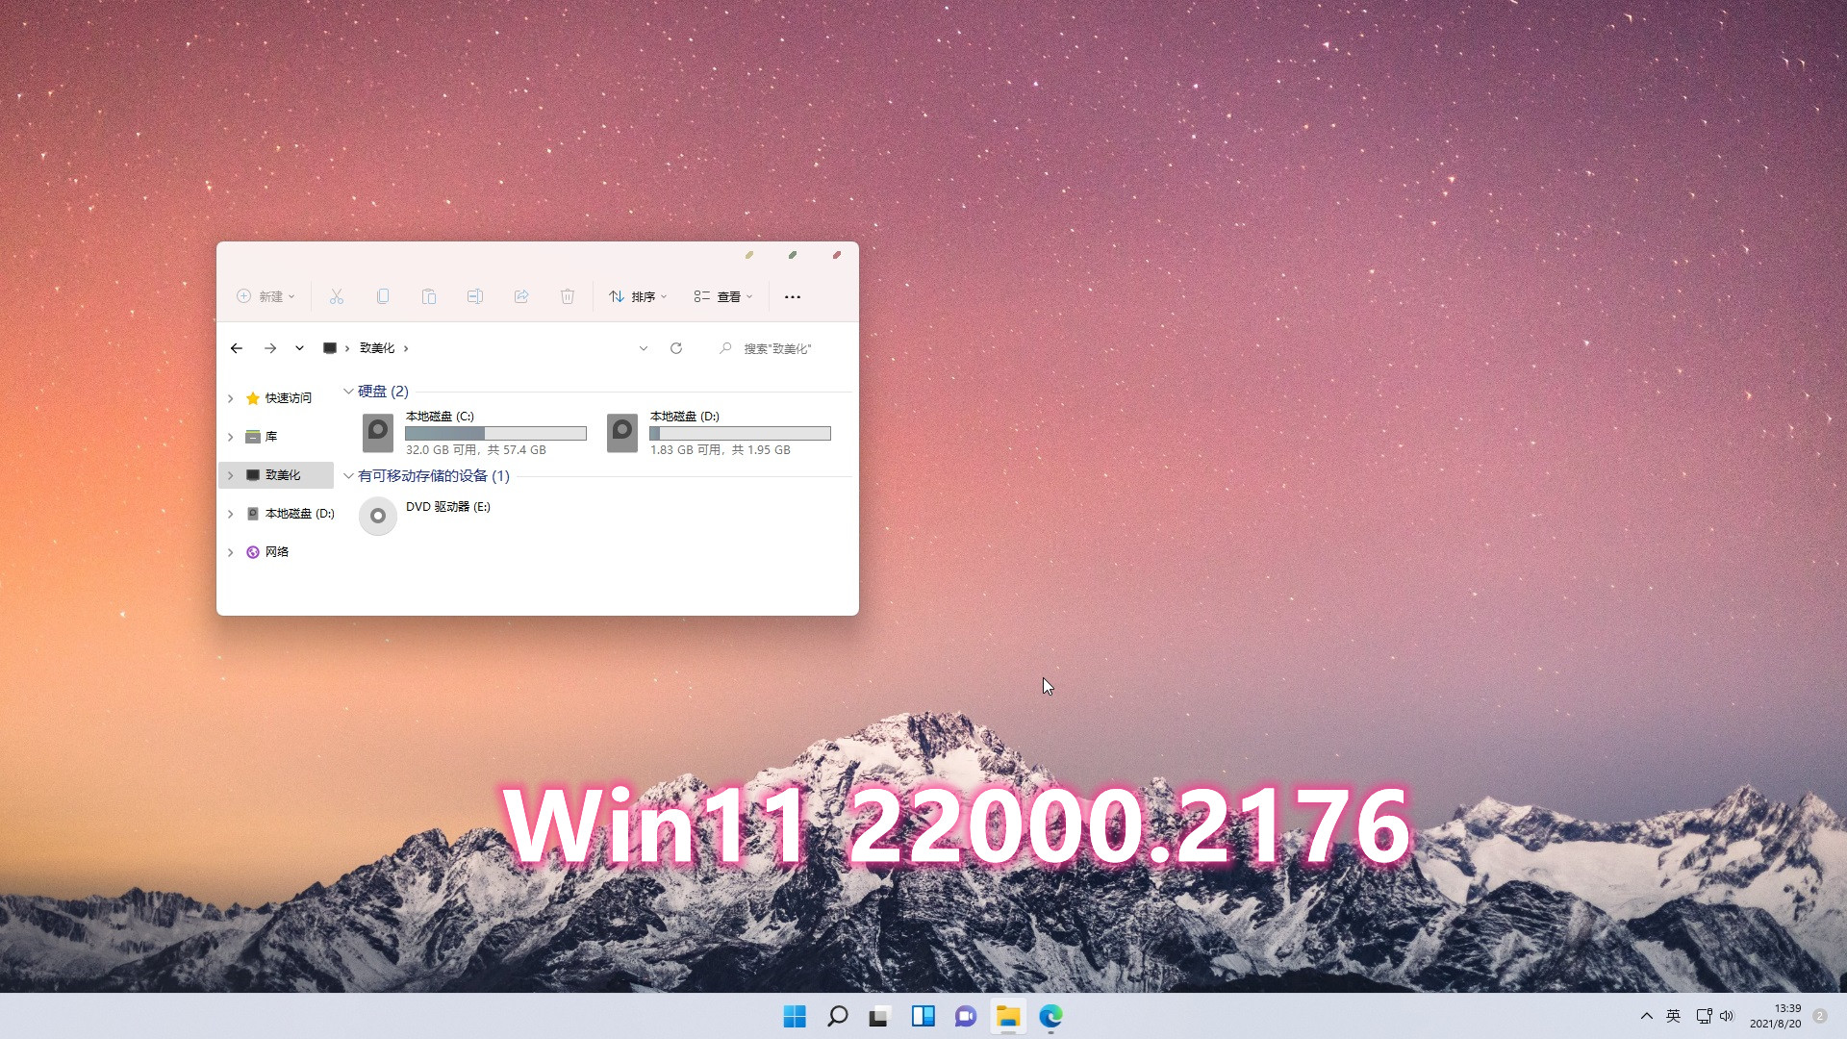The width and height of the screenshot is (1847, 1039).
Task: Expand the 本地磁盘 (D:) sidebar node
Action: pos(230,514)
